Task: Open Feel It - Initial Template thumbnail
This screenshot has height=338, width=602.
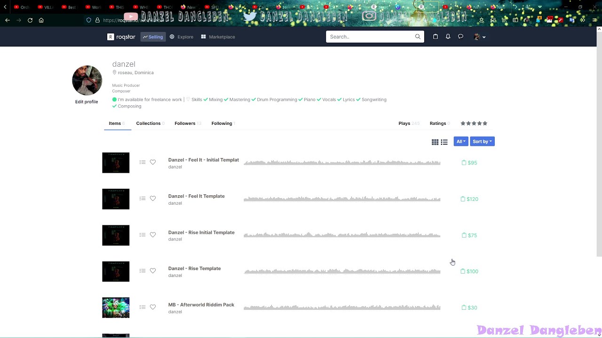Action: coord(116,163)
